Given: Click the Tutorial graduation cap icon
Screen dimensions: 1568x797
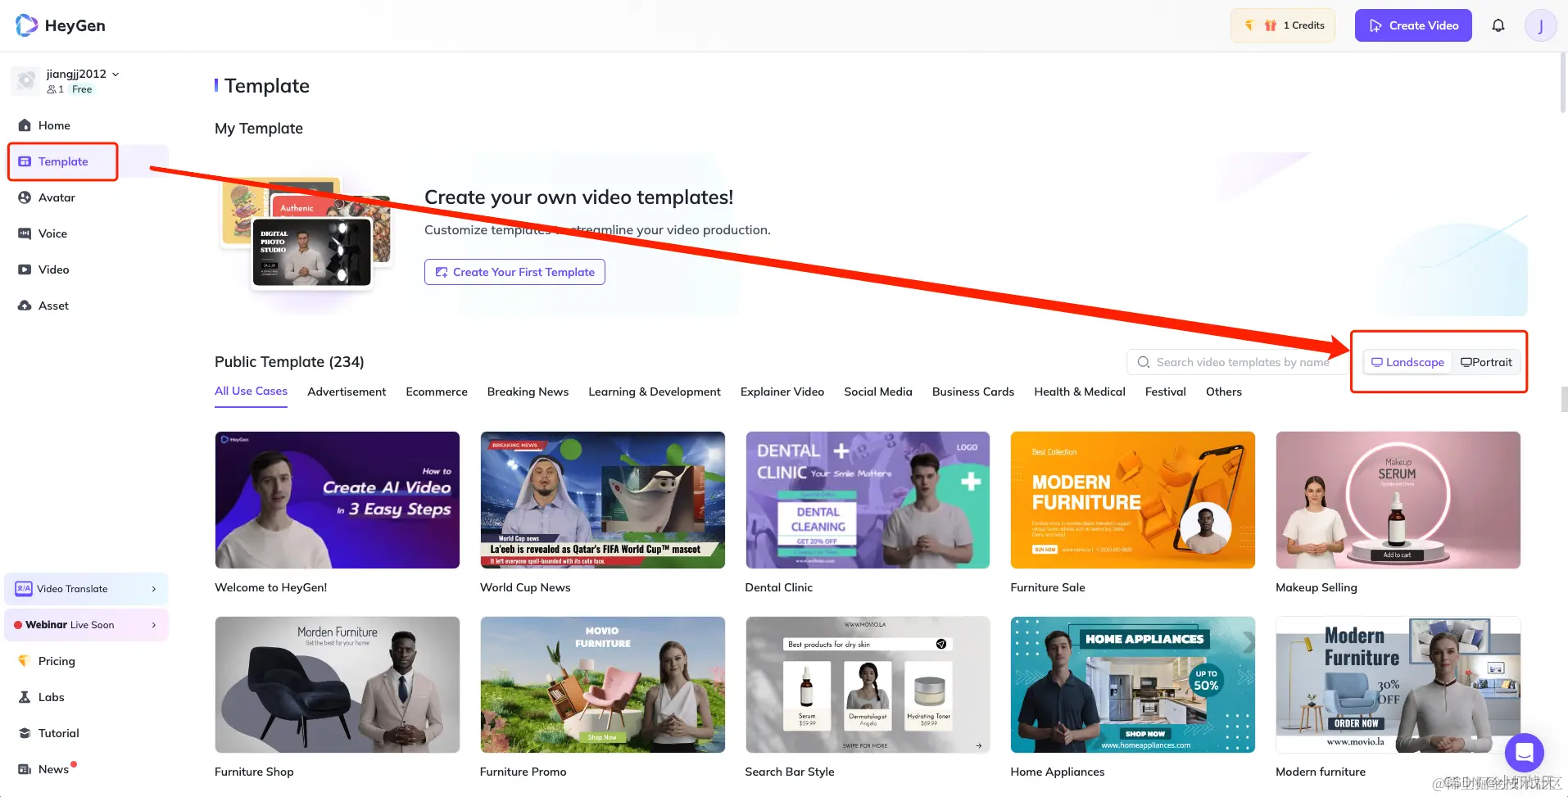Looking at the screenshot, I should (25, 733).
